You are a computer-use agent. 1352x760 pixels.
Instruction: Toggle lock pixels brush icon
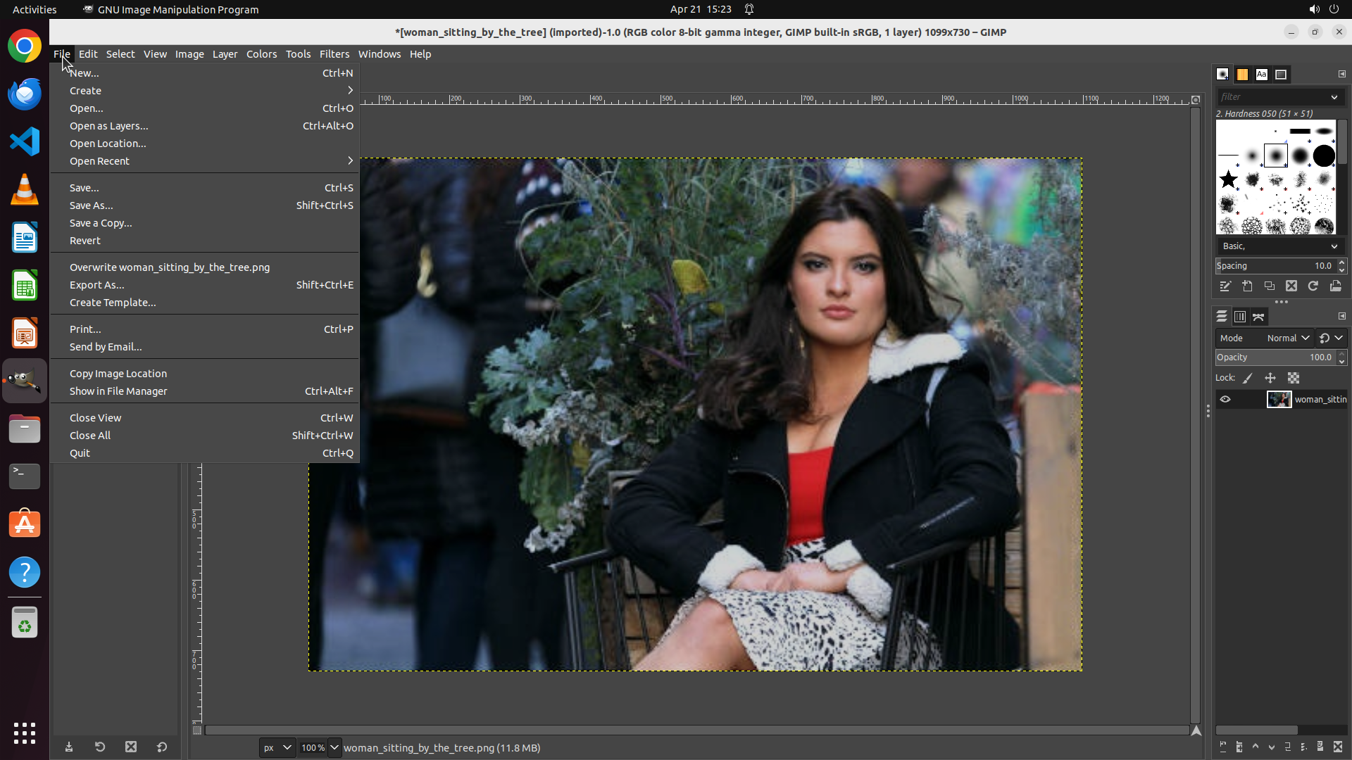click(x=1248, y=379)
